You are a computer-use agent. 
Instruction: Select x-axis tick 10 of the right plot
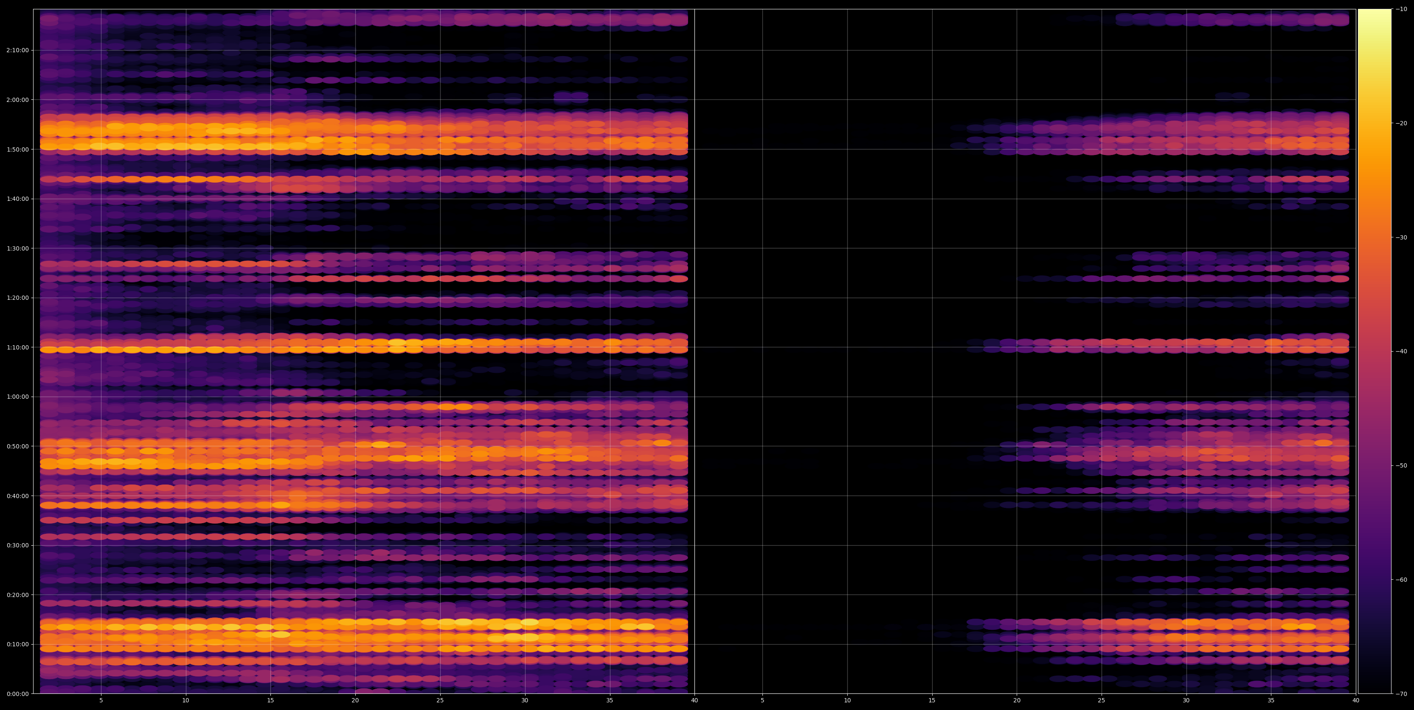(x=848, y=701)
